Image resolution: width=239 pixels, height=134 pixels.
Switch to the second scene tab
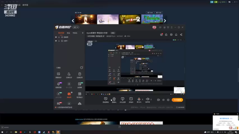(68, 33)
